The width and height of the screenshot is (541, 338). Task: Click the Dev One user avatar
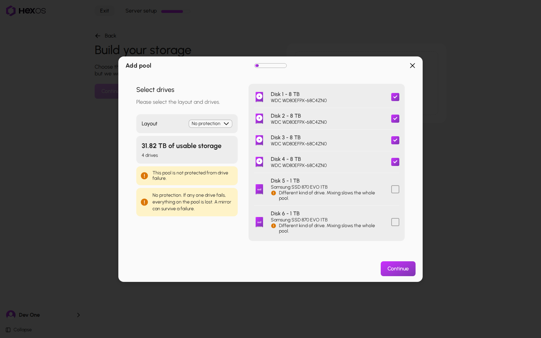[11, 315]
